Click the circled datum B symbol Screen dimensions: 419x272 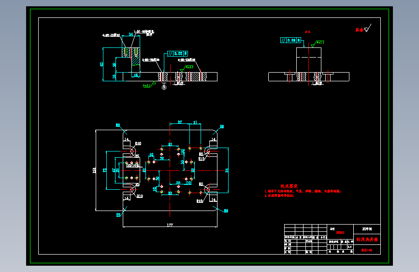click(x=164, y=87)
